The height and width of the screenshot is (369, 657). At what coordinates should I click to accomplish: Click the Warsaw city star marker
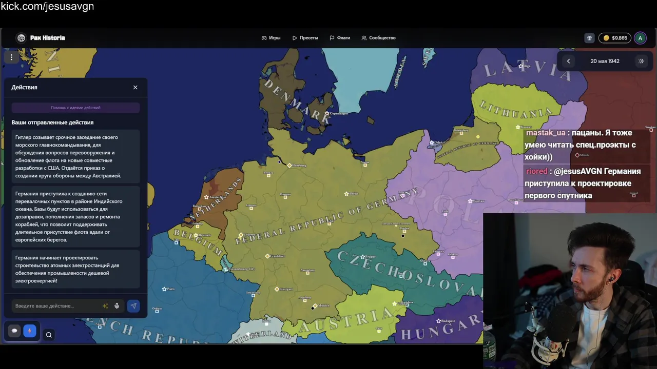470,201
